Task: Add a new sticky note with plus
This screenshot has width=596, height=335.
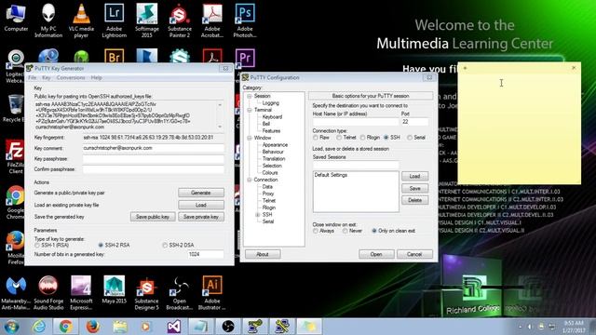Action: click(x=465, y=68)
